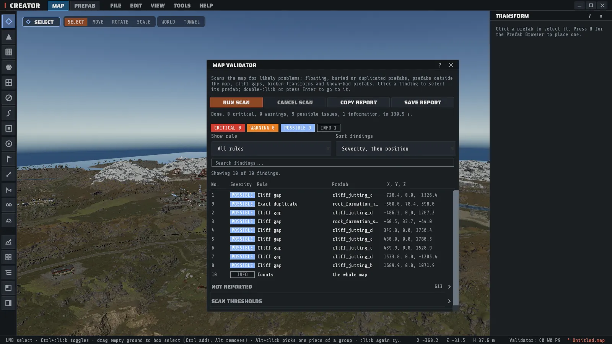Click COPY REPORT button
The width and height of the screenshot is (612, 344).
coord(358,102)
